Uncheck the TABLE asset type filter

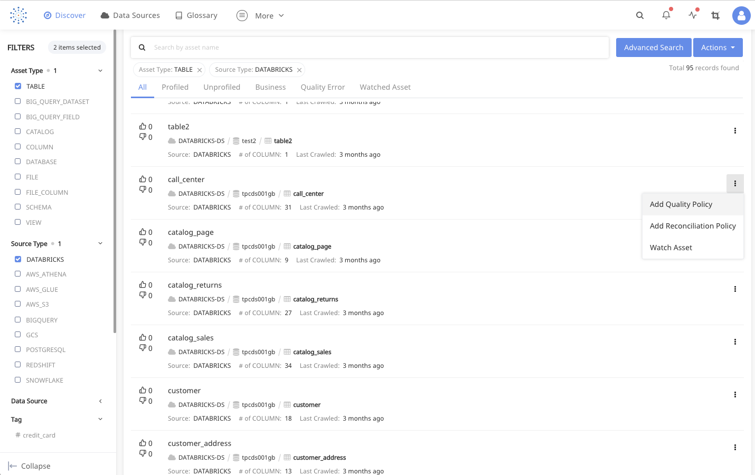click(x=18, y=86)
